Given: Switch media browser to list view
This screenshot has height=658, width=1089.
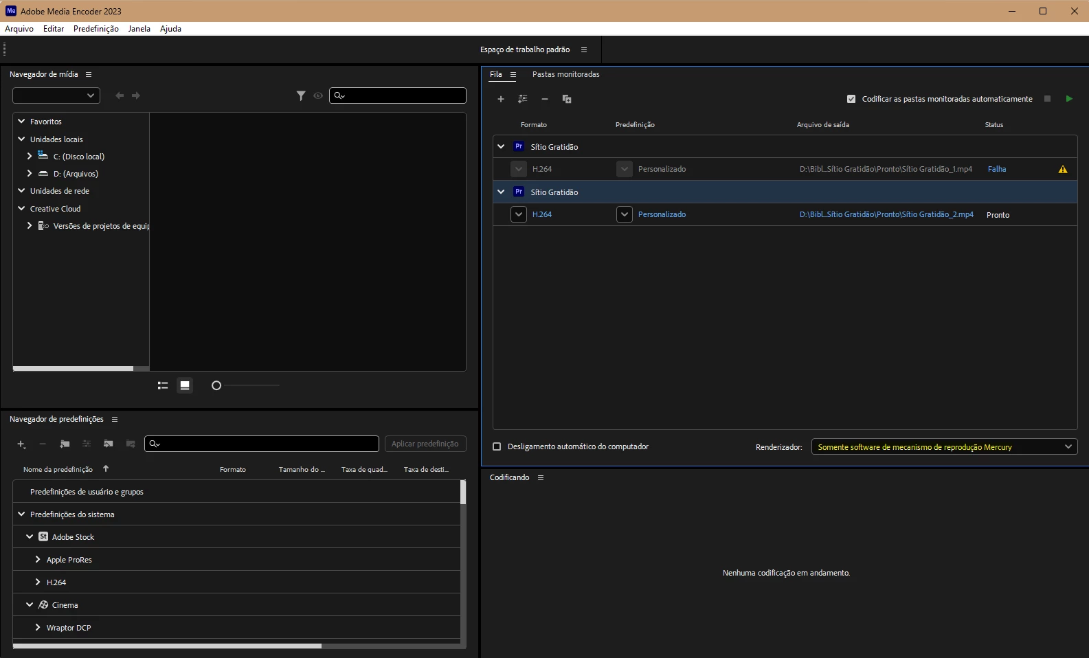Looking at the screenshot, I should (163, 385).
